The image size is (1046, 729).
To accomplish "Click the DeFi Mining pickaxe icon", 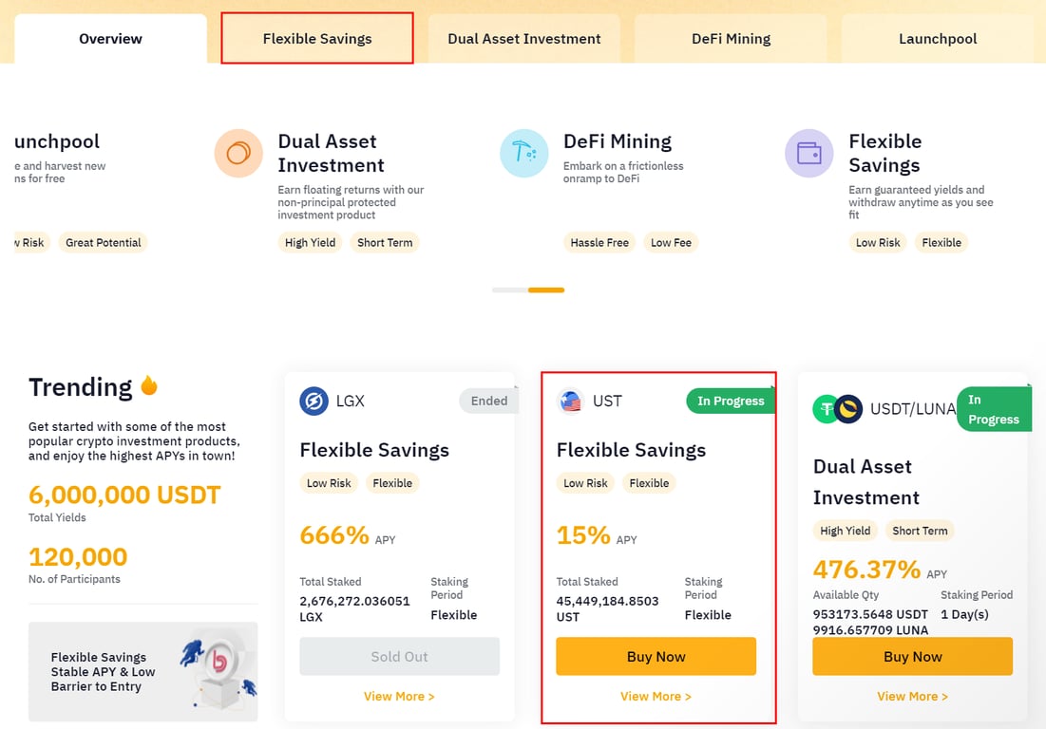I will 523,153.
